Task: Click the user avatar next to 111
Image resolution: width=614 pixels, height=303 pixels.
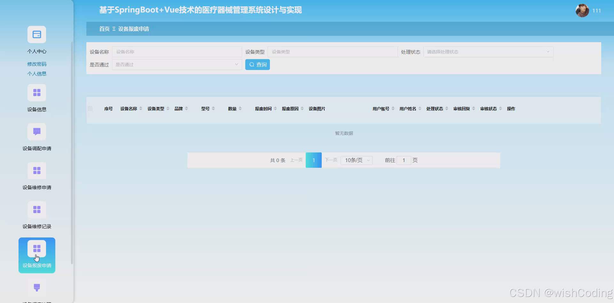Action: 583,11
